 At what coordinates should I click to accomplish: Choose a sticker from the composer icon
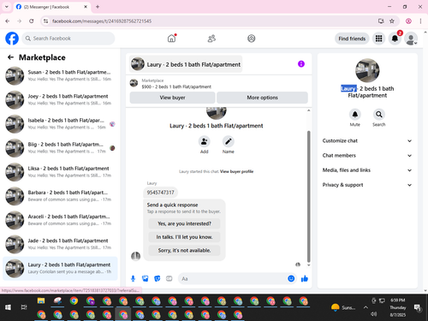tap(158, 278)
